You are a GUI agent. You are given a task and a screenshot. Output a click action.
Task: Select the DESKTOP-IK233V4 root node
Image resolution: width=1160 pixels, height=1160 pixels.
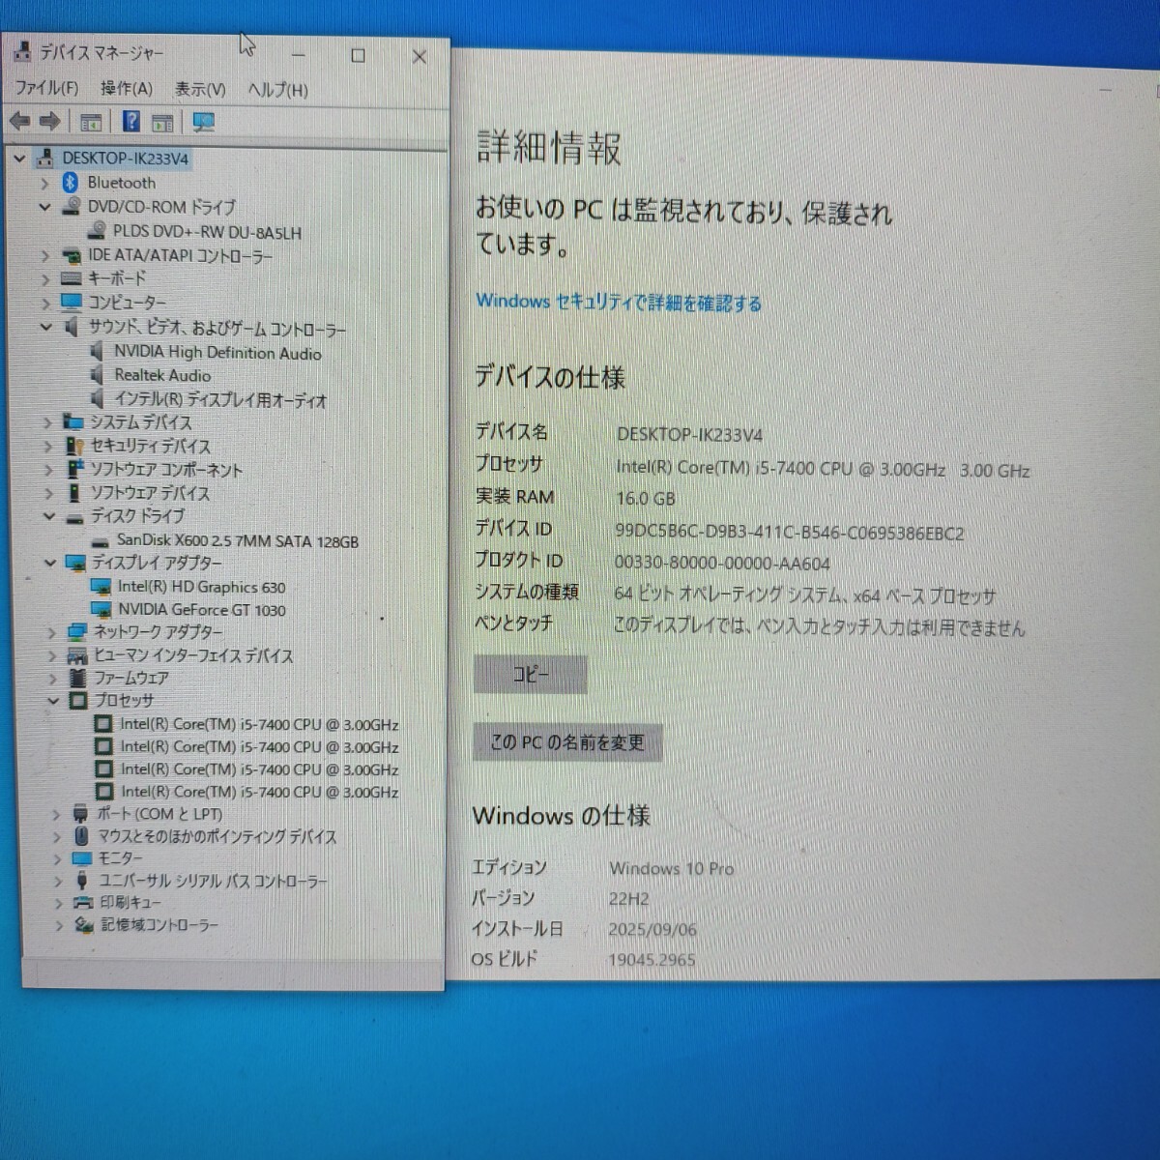[125, 159]
